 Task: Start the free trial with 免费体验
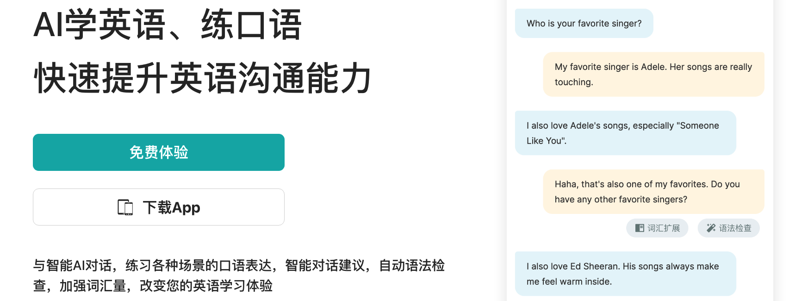159,152
